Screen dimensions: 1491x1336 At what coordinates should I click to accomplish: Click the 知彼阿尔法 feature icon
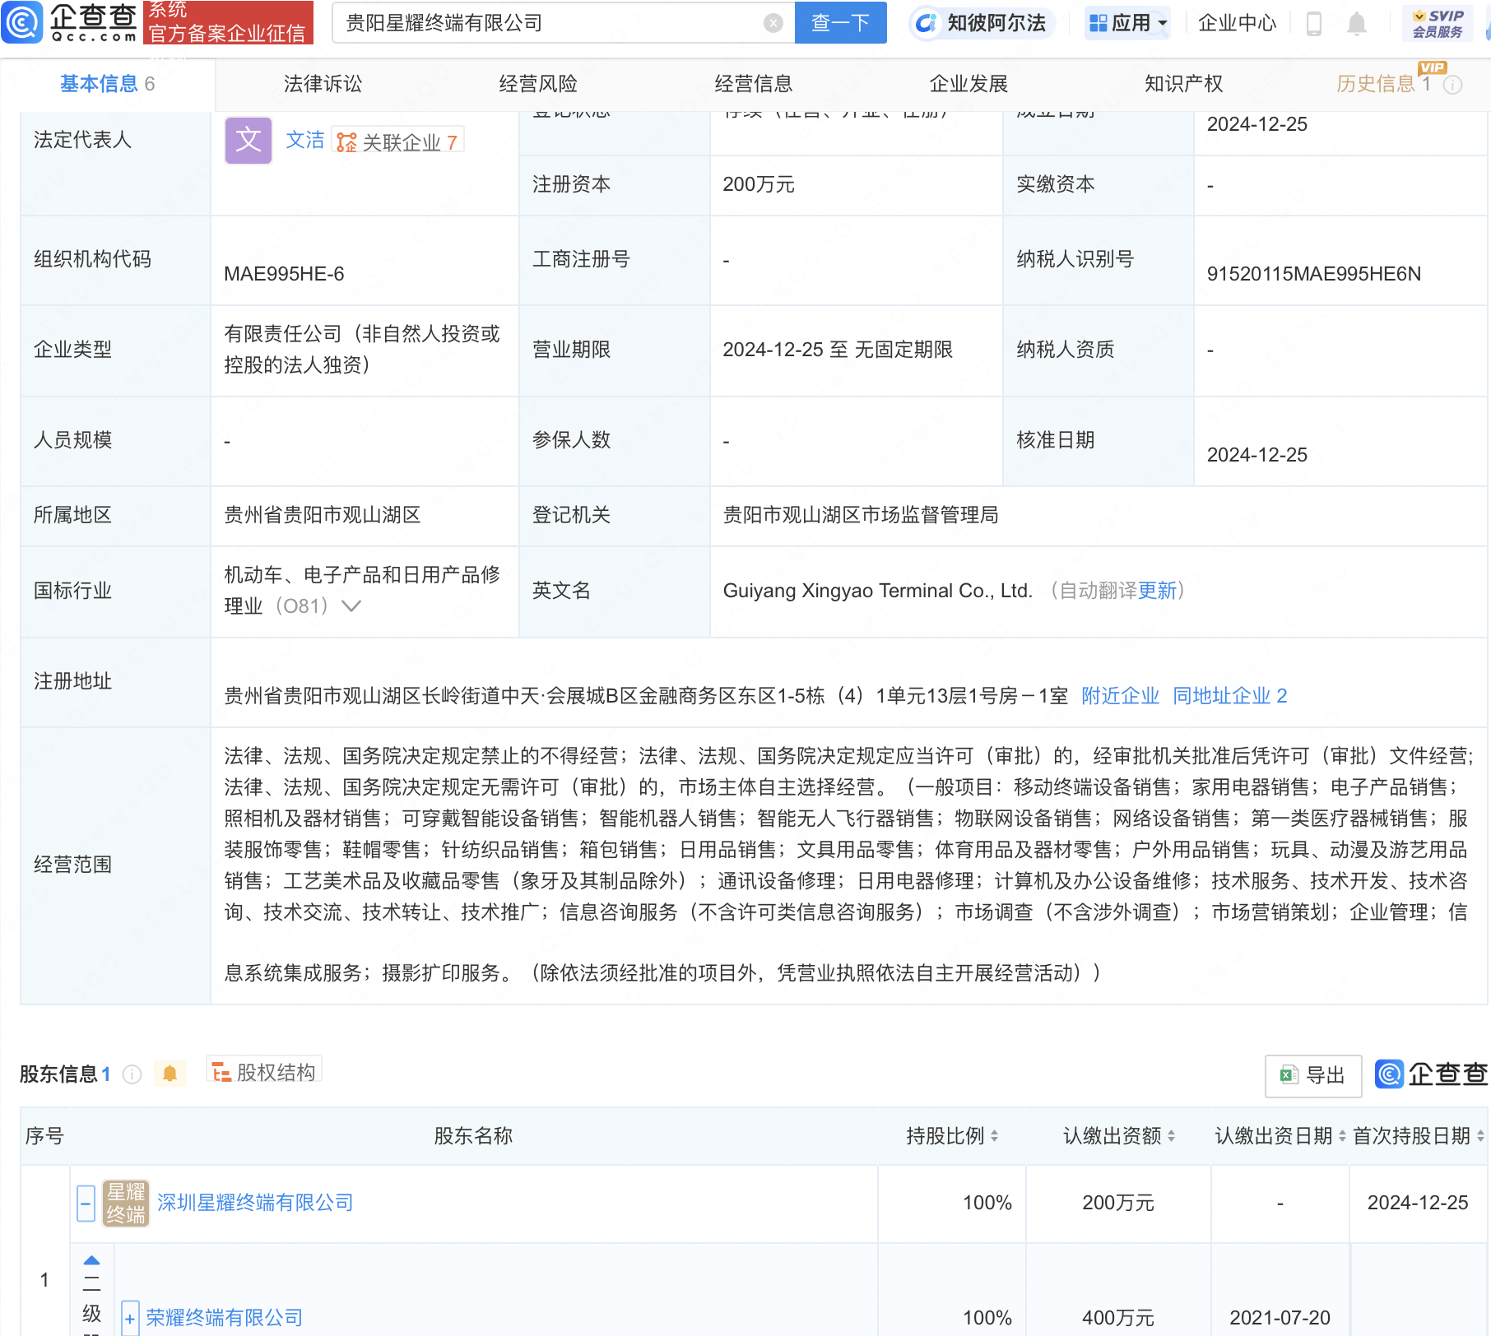point(927,23)
